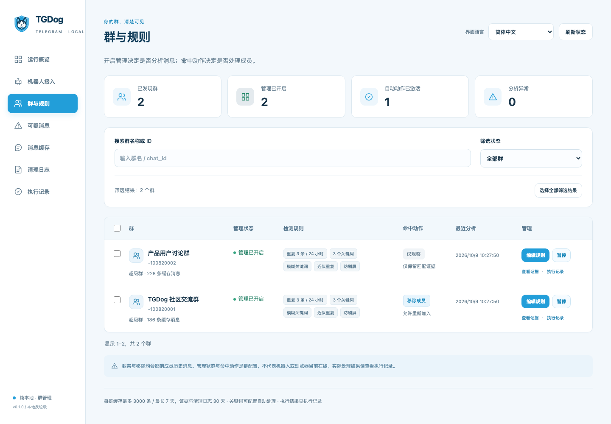Click 暂停 for TGDog 社区交流群
This screenshot has width=611, height=424.
561,301
